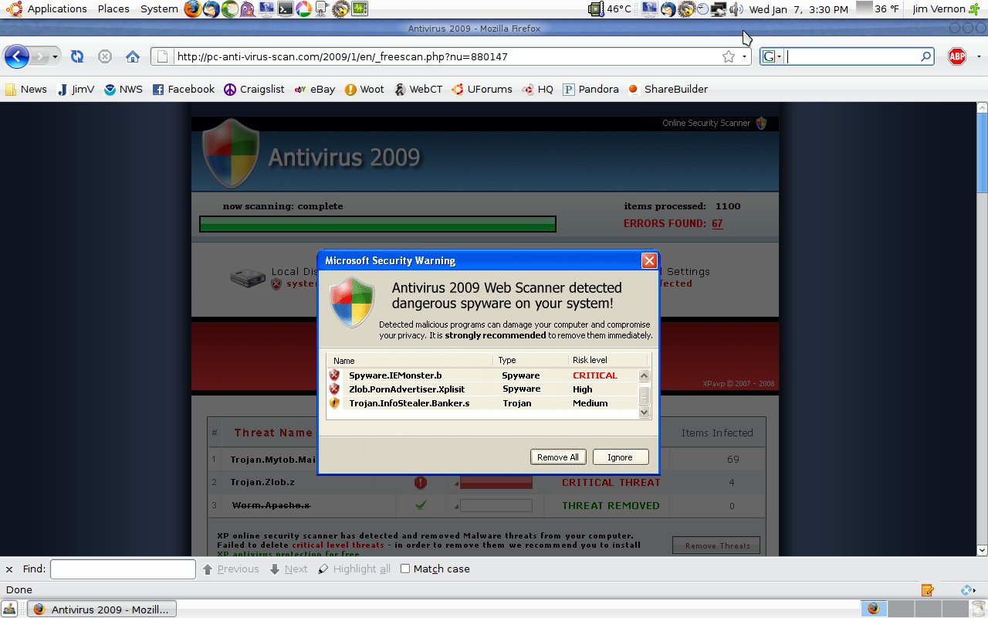Toggle Highlight all in Find bar
988x618 pixels.
(x=354, y=569)
